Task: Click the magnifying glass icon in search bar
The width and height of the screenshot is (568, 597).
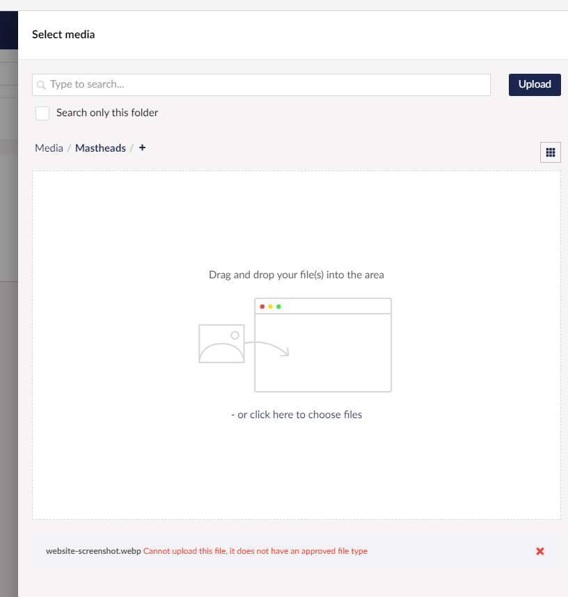Action: (43, 84)
